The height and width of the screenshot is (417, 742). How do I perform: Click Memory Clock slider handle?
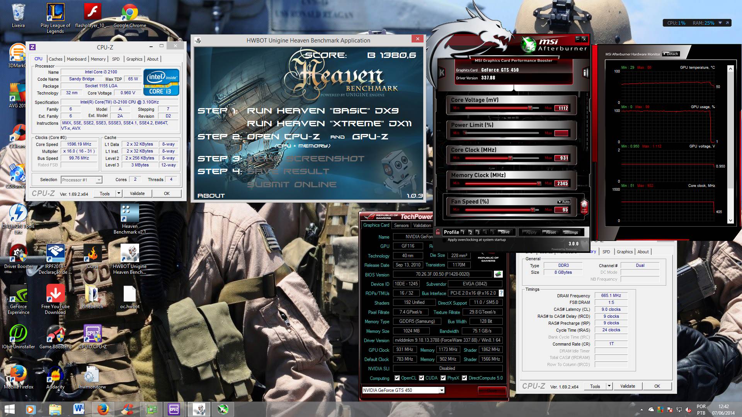539,183
